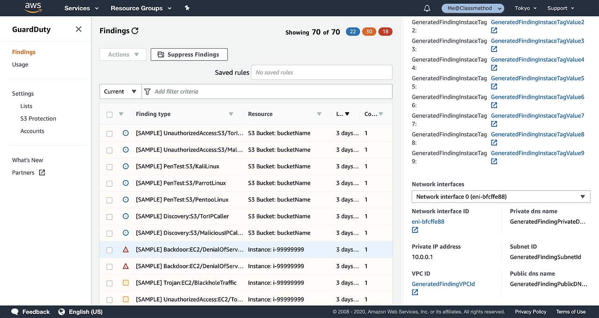
Task: Open the Network interface 0 dropdown
Action: click(x=501, y=197)
